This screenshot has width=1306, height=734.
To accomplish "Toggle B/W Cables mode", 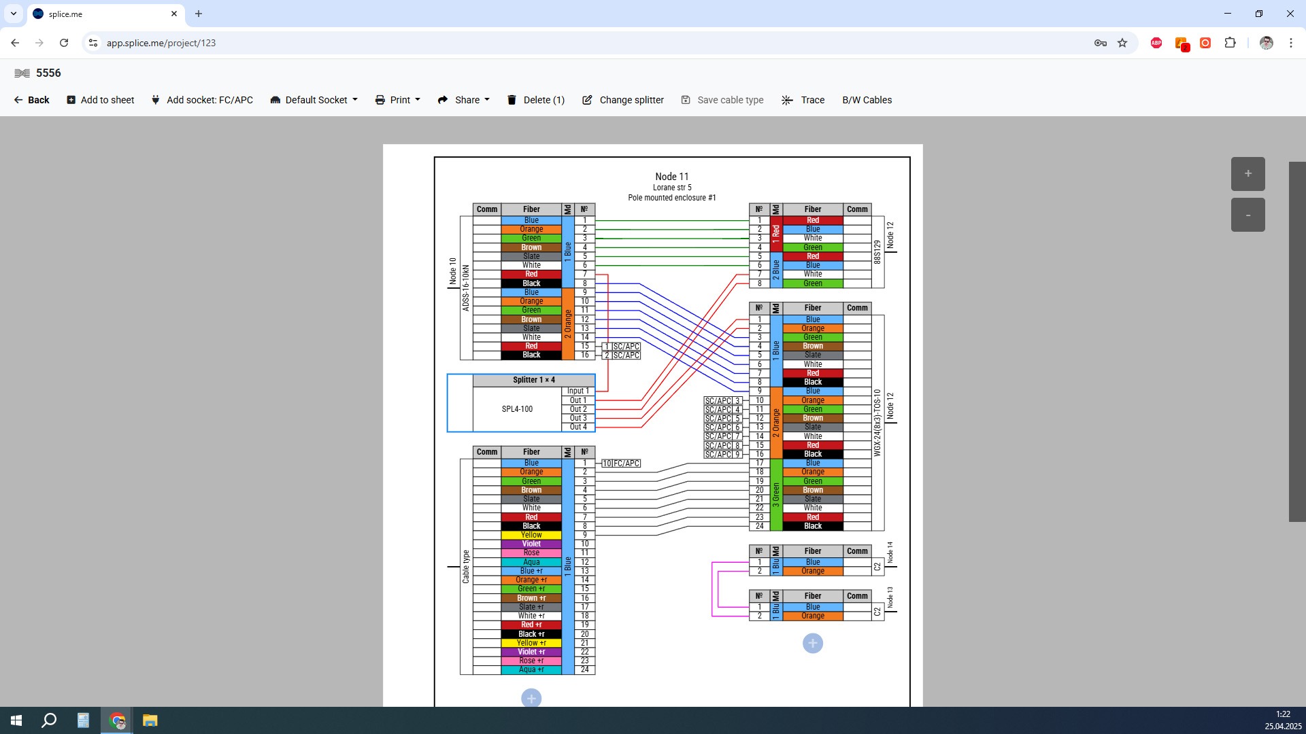I will coord(867,100).
